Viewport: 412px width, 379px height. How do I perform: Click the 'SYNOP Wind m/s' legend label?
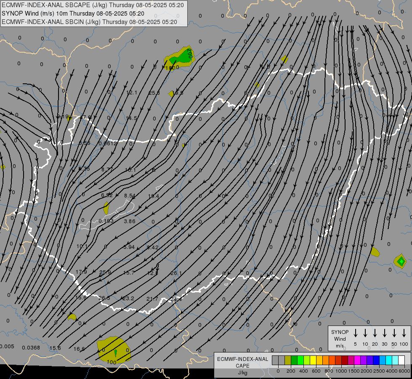coord(340,339)
